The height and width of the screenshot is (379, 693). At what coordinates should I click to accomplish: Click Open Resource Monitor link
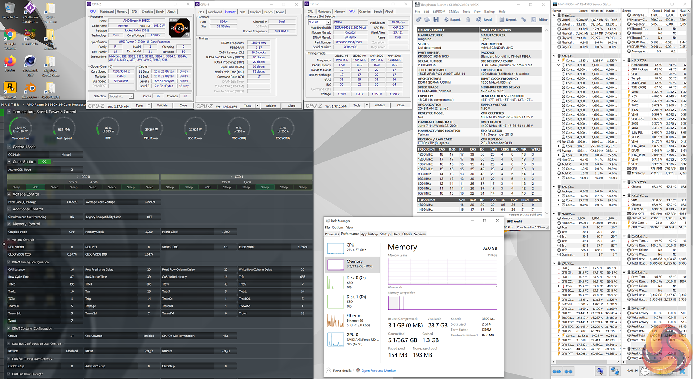(378, 371)
